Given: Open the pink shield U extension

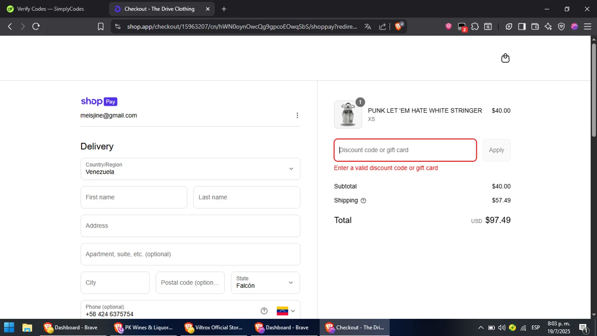Looking at the screenshot, I should [x=449, y=26].
